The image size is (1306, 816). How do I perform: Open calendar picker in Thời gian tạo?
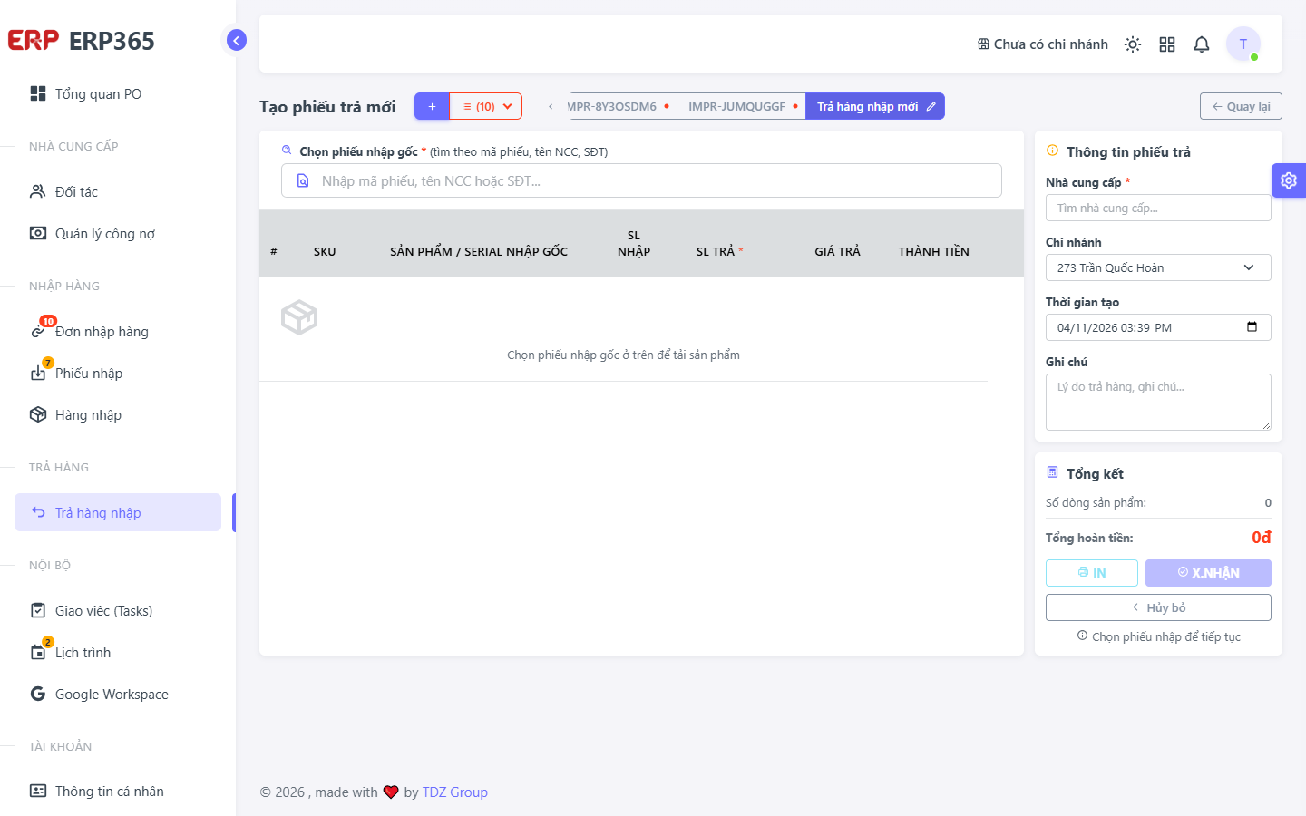[x=1252, y=327]
